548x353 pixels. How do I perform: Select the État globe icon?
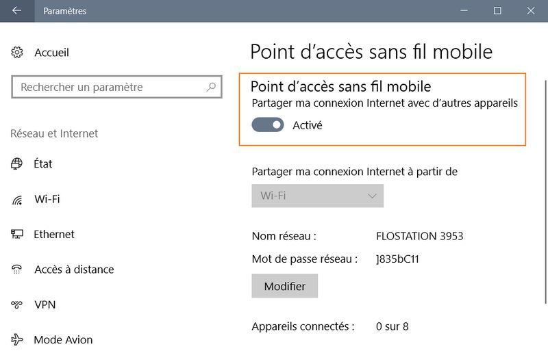click(x=17, y=164)
